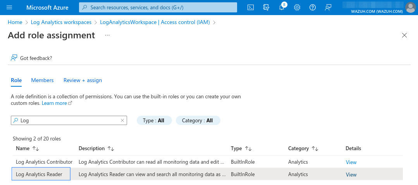Open the Type : All filter

154,120
